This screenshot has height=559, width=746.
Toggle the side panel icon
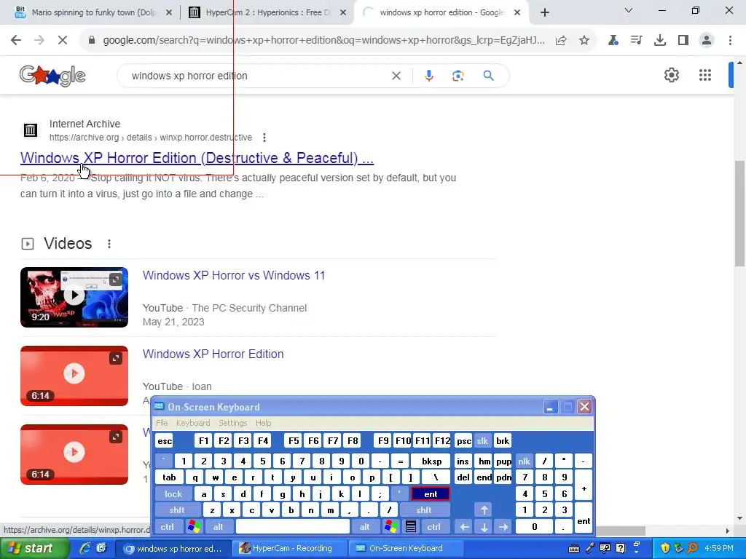[x=683, y=41]
